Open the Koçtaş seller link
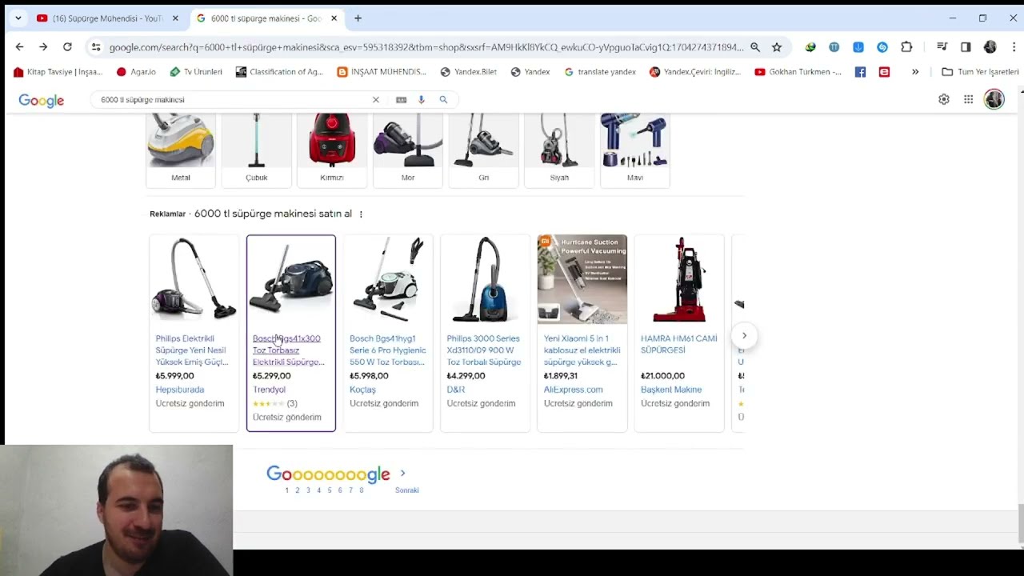 click(x=362, y=390)
